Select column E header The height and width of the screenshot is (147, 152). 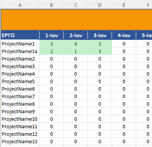point(124,5)
